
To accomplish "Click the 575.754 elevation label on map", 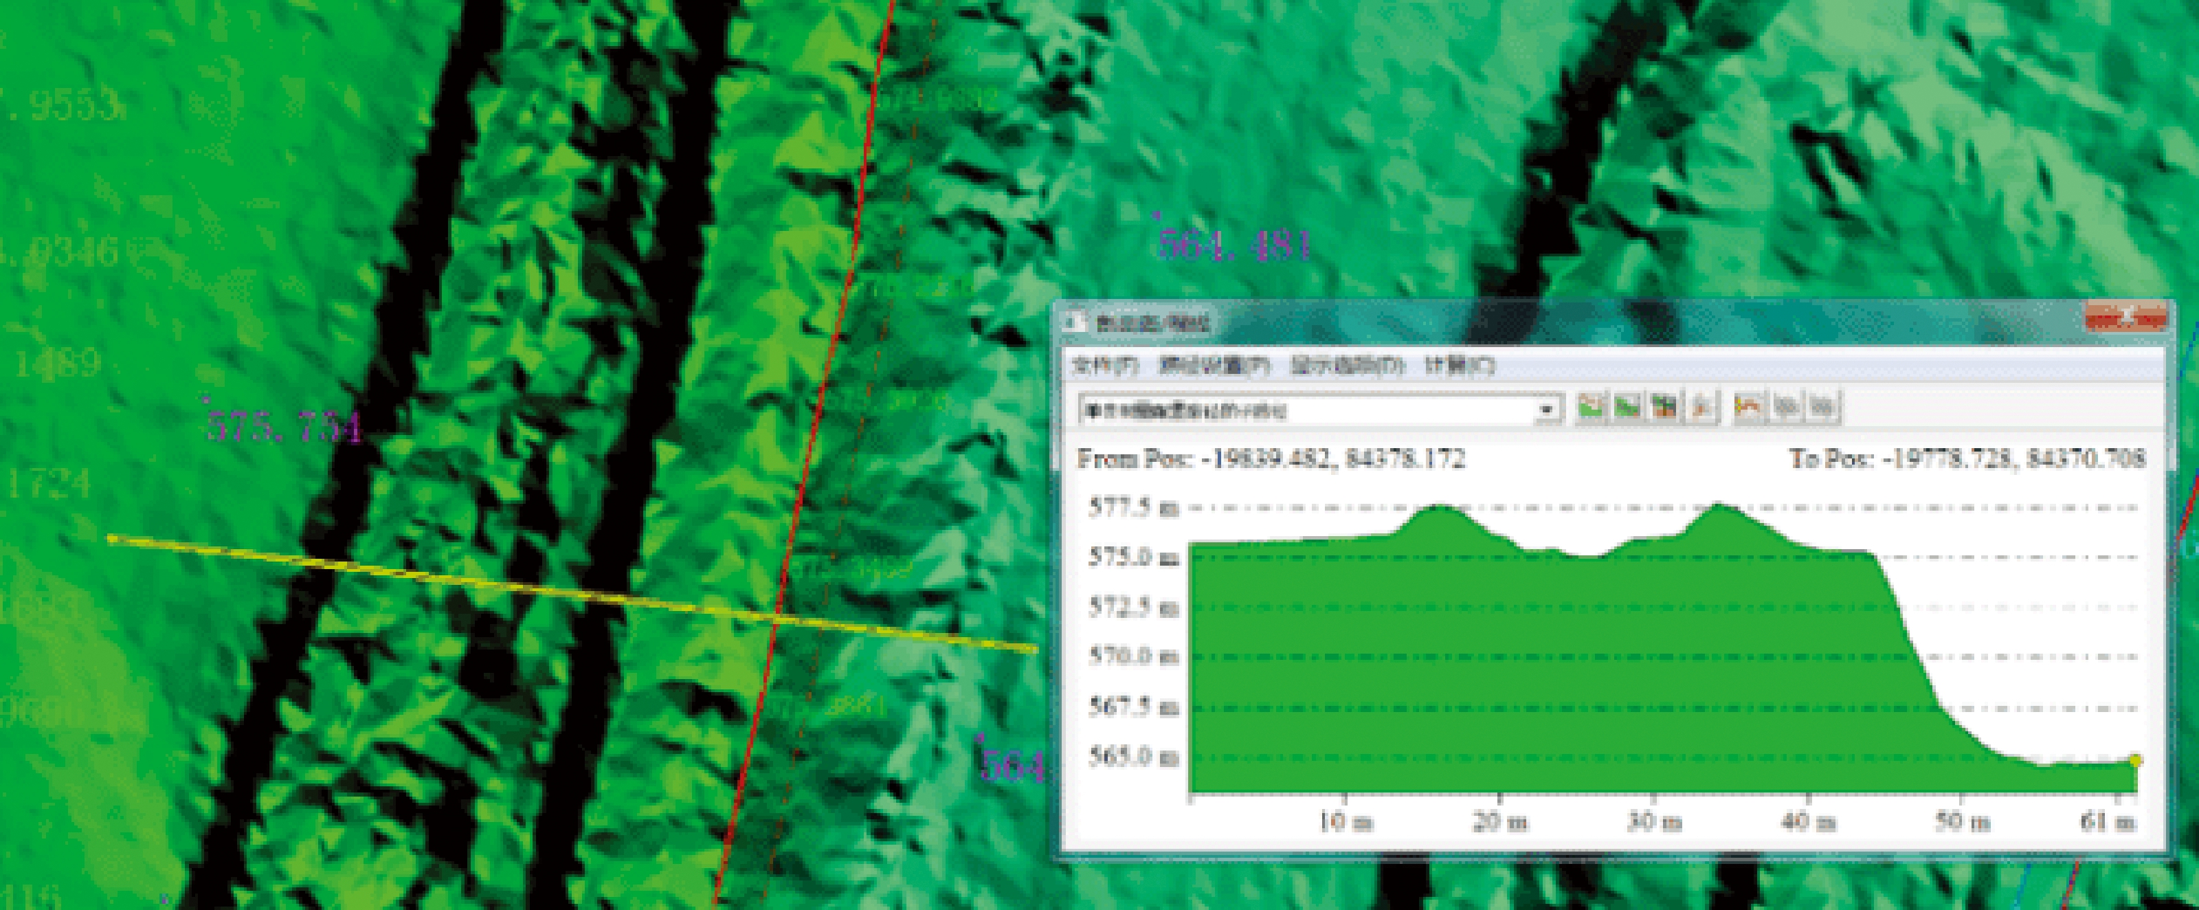I will pyautogui.click(x=285, y=427).
